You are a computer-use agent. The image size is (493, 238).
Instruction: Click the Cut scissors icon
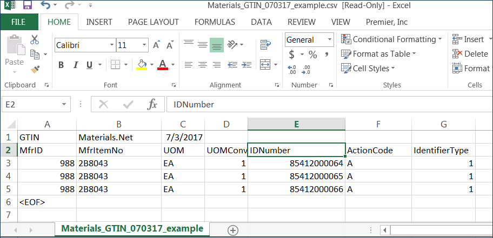[x=35, y=39]
